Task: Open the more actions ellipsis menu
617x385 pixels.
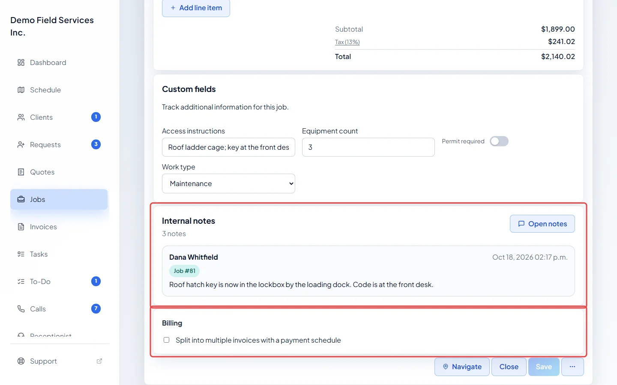Action: click(572, 367)
